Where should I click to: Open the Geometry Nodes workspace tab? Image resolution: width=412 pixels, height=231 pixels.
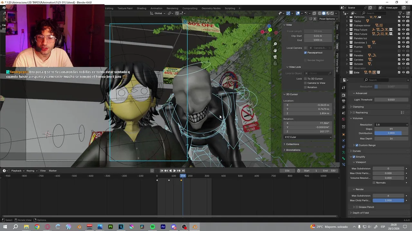point(211,8)
